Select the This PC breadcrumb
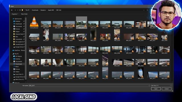 28,10
